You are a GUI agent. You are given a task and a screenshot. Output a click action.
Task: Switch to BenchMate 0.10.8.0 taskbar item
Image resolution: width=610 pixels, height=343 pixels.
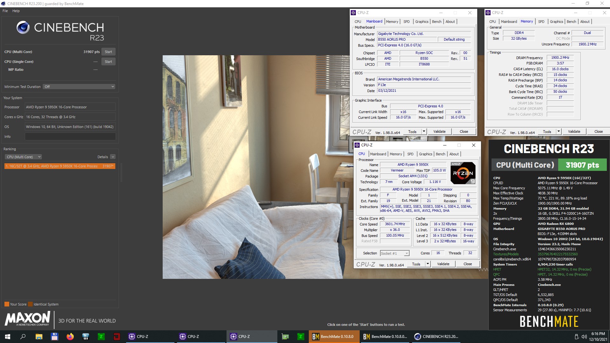[333, 337]
